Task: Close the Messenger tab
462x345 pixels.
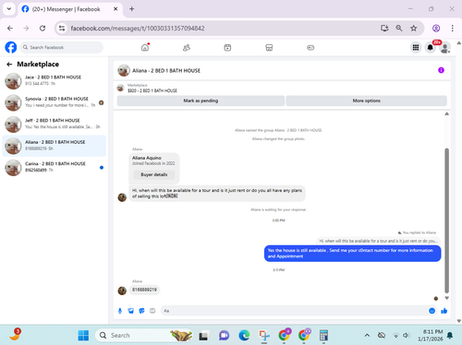Action: point(115,9)
